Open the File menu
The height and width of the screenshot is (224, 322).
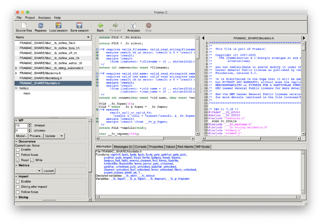click(x=19, y=18)
